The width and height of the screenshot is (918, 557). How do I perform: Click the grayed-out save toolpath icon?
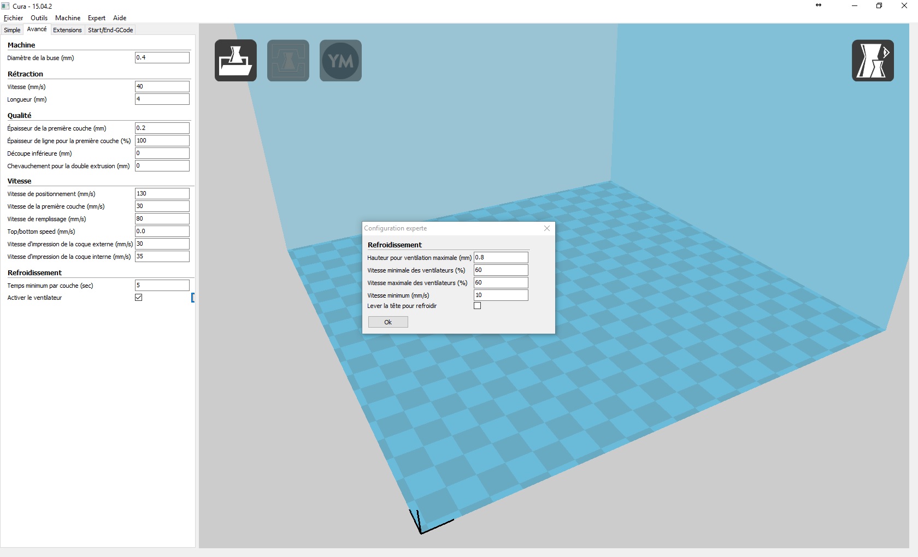click(288, 61)
